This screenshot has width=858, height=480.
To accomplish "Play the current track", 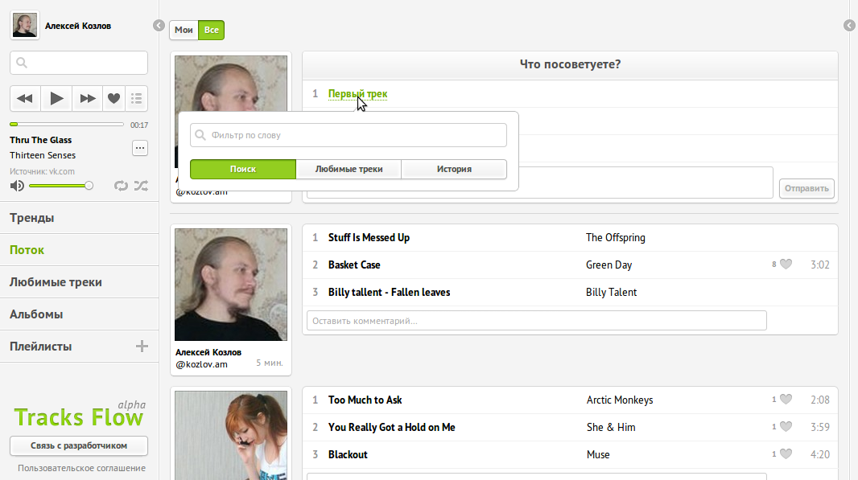I will pyautogui.click(x=56, y=98).
